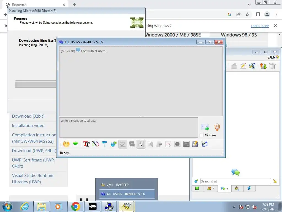Open Windows Start button
Viewport: 282px width, 212px height.
(7, 206)
